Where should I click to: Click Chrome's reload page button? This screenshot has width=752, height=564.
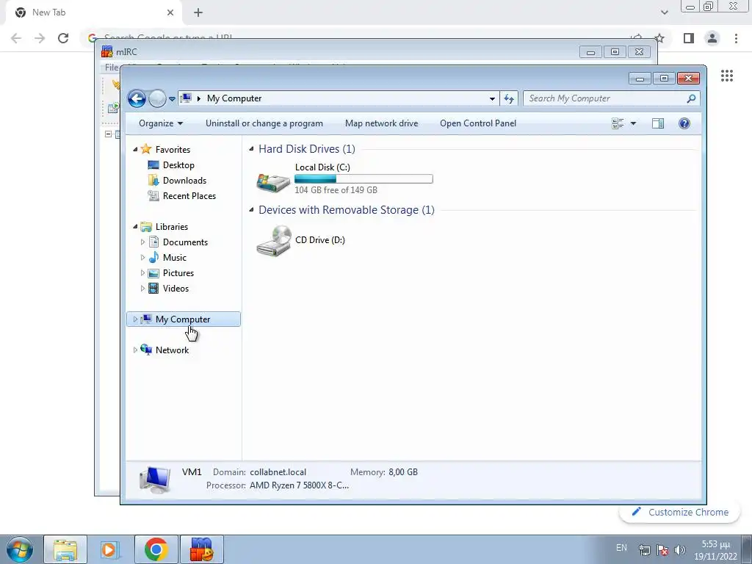[x=63, y=38]
